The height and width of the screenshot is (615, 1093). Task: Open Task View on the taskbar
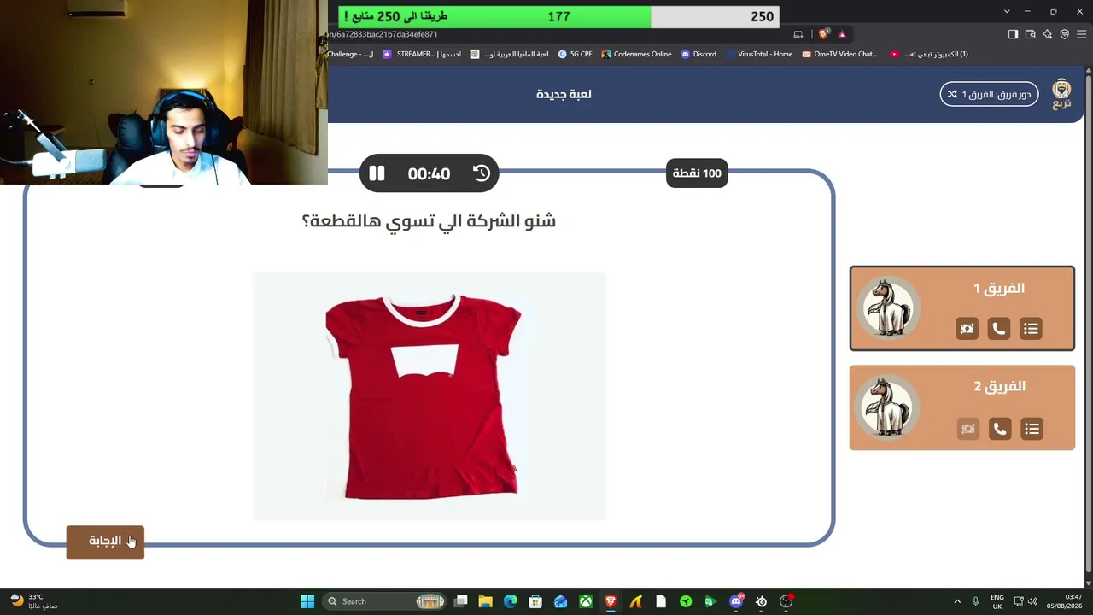point(461,601)
